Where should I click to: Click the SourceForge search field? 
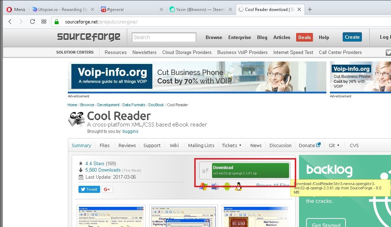click(x=164, y=37)
